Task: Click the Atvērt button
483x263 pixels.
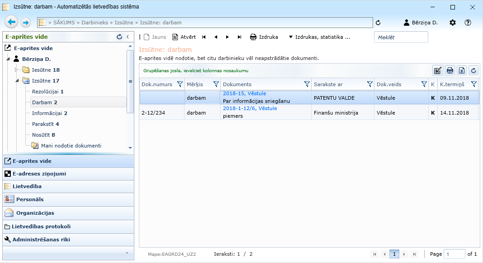Action: [184, 37]
